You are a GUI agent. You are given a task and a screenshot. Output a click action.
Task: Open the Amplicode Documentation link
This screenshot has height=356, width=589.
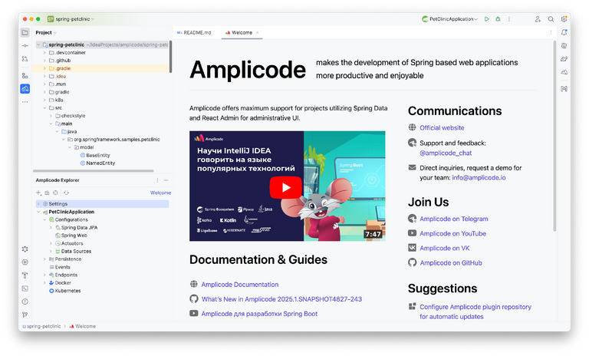[x=240, y=284]
